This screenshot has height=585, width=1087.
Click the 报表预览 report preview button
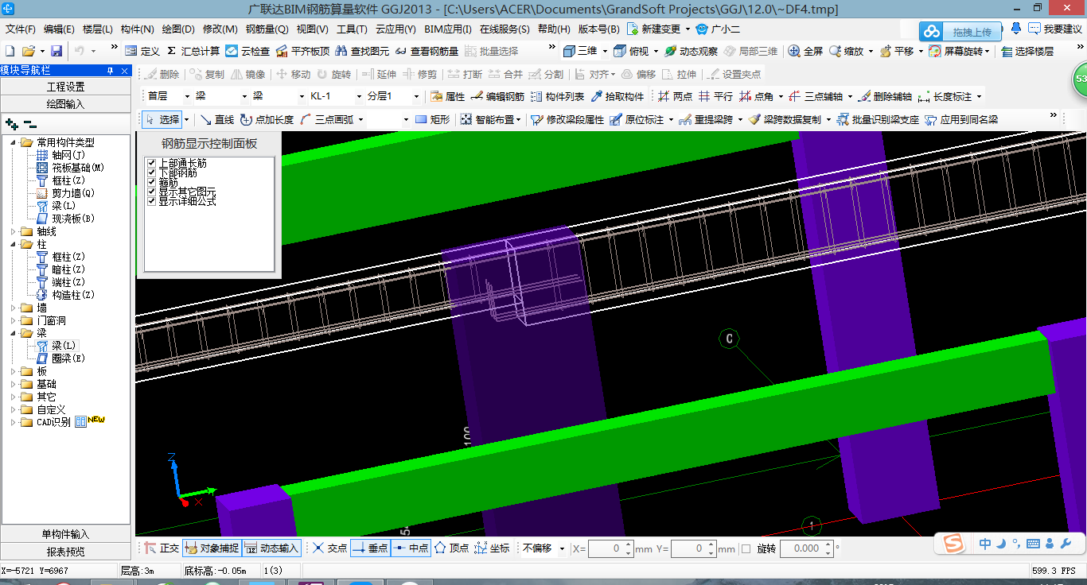[66, 552]
